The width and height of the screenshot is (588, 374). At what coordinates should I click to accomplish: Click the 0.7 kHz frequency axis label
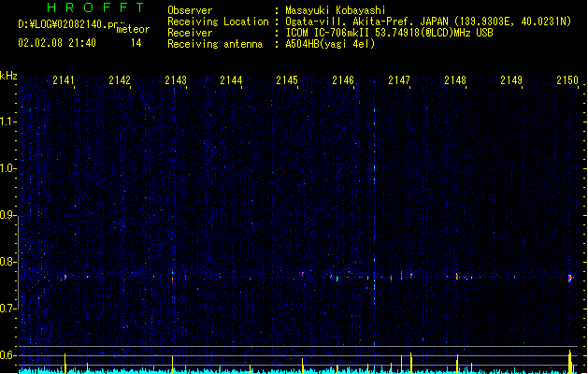coord(7,309)
